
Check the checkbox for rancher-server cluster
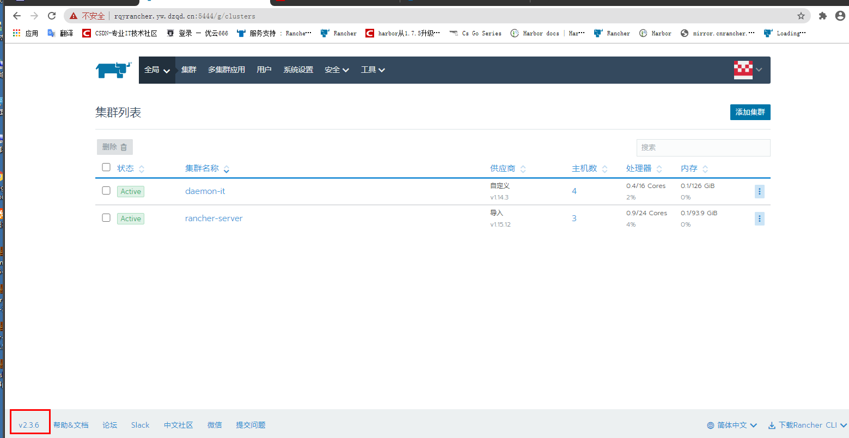coord(106,218)
